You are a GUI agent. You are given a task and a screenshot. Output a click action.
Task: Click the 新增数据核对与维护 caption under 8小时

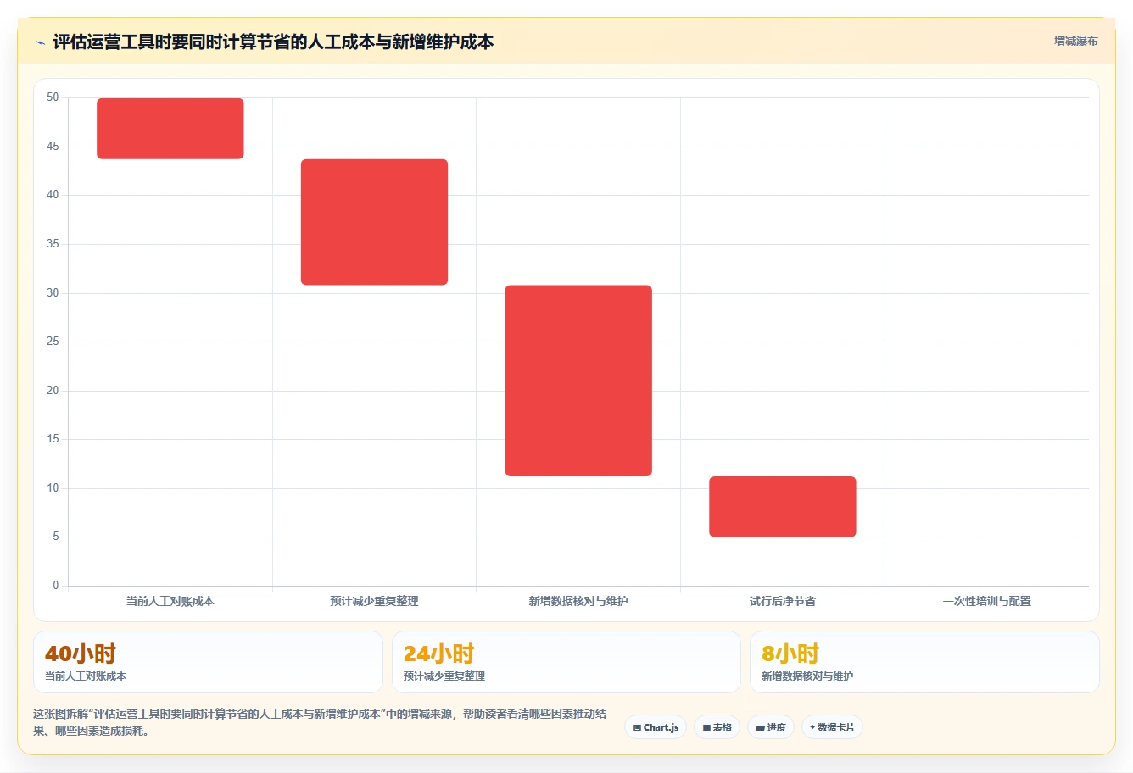tap(807, 676)
